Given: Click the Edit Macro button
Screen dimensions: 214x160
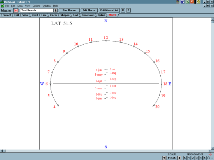Looking at the screenshot, I should point(89,10).
